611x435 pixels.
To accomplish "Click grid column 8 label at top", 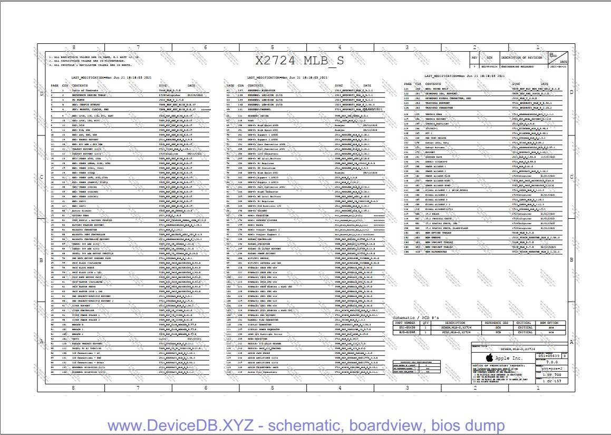I will (73, 47).
